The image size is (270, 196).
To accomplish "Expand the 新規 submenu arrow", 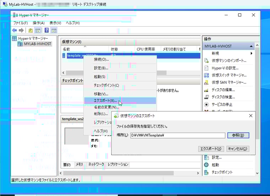I will pos(252,54).
